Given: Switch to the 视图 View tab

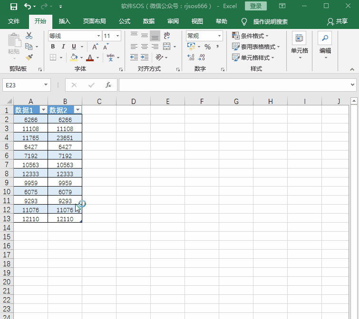Looking at the screenshot, I should coord(197,21).
